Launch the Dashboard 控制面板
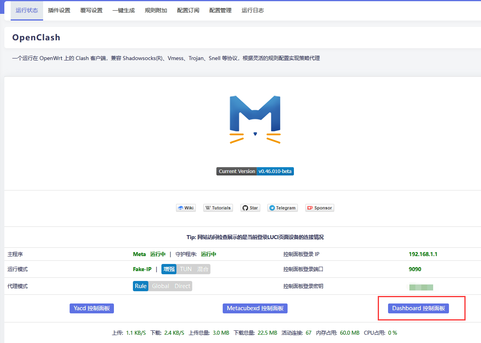The image size is (481, 343). (419, 308)
